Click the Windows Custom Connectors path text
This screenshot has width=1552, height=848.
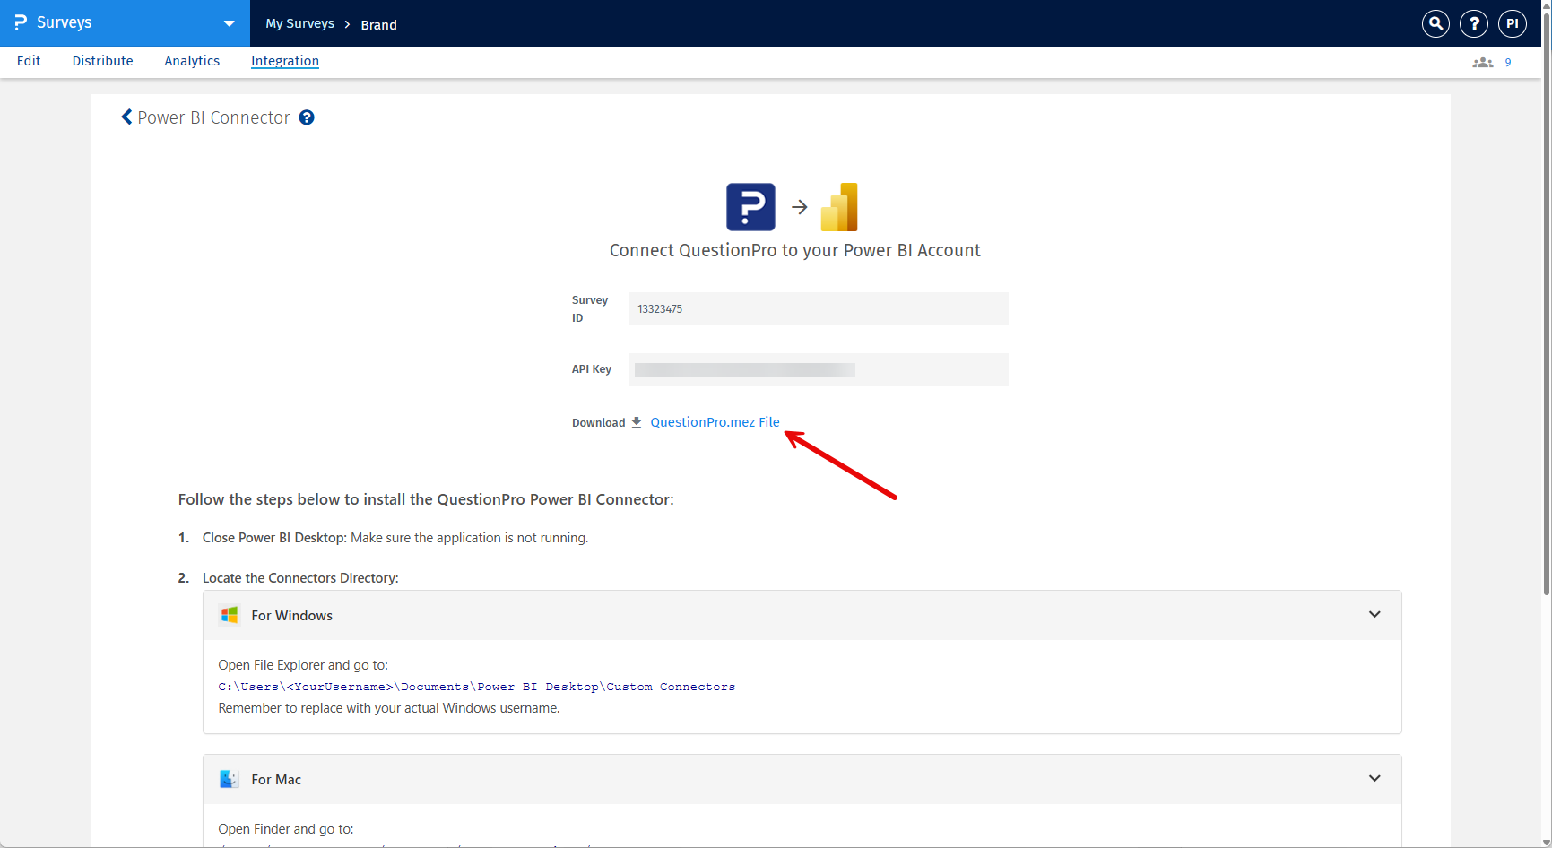[476, 687]
